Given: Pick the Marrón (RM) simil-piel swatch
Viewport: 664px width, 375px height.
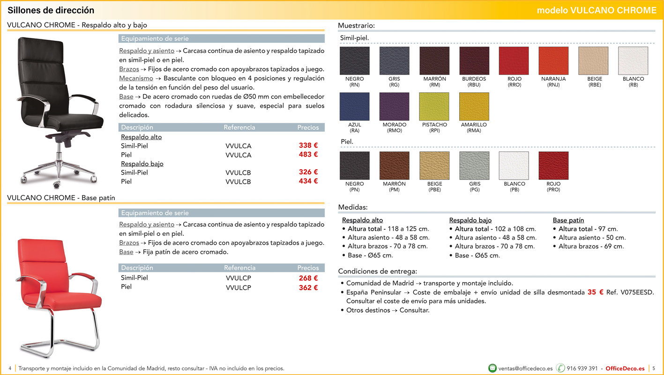Looking at the screenshot, I should point(434,61).
